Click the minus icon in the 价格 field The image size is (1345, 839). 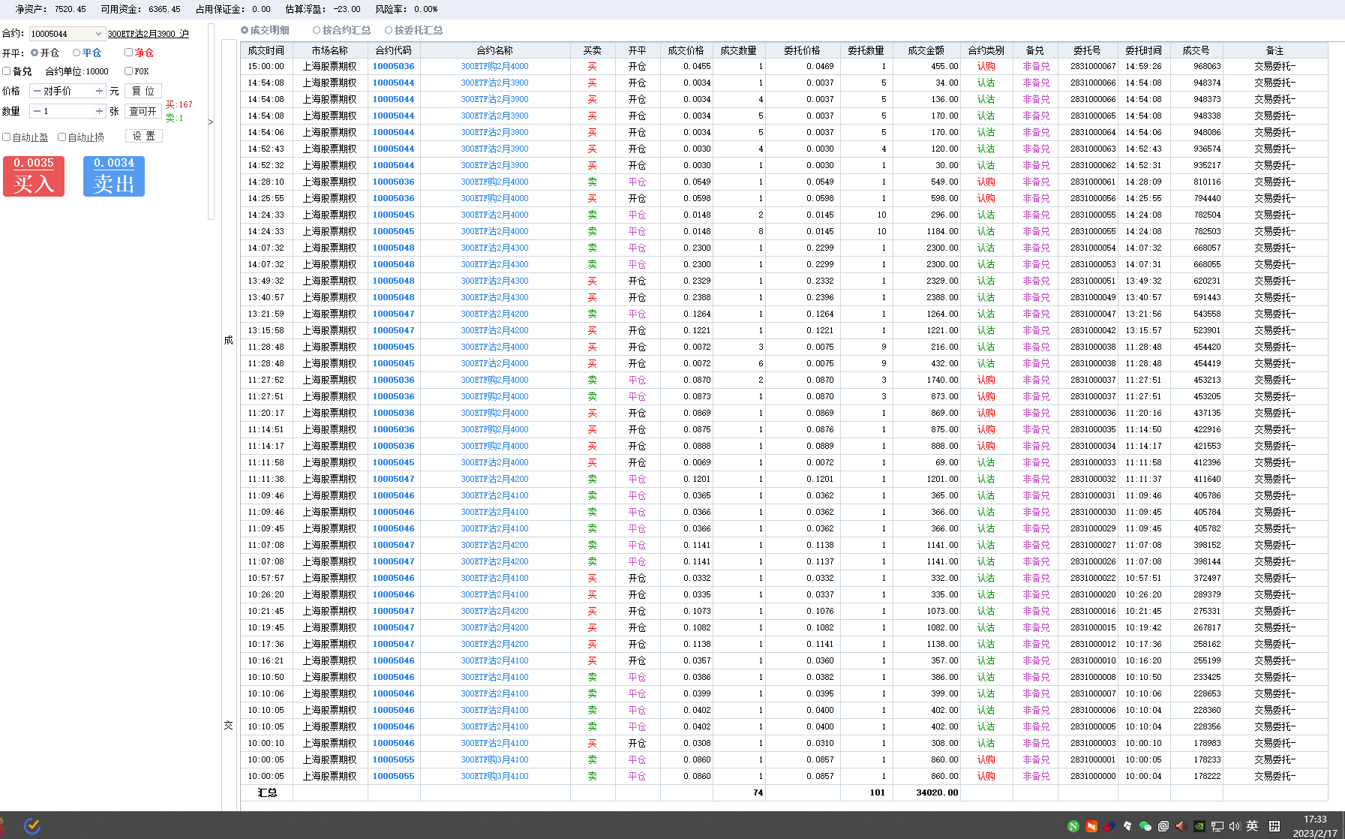click(x=37, y=91)
